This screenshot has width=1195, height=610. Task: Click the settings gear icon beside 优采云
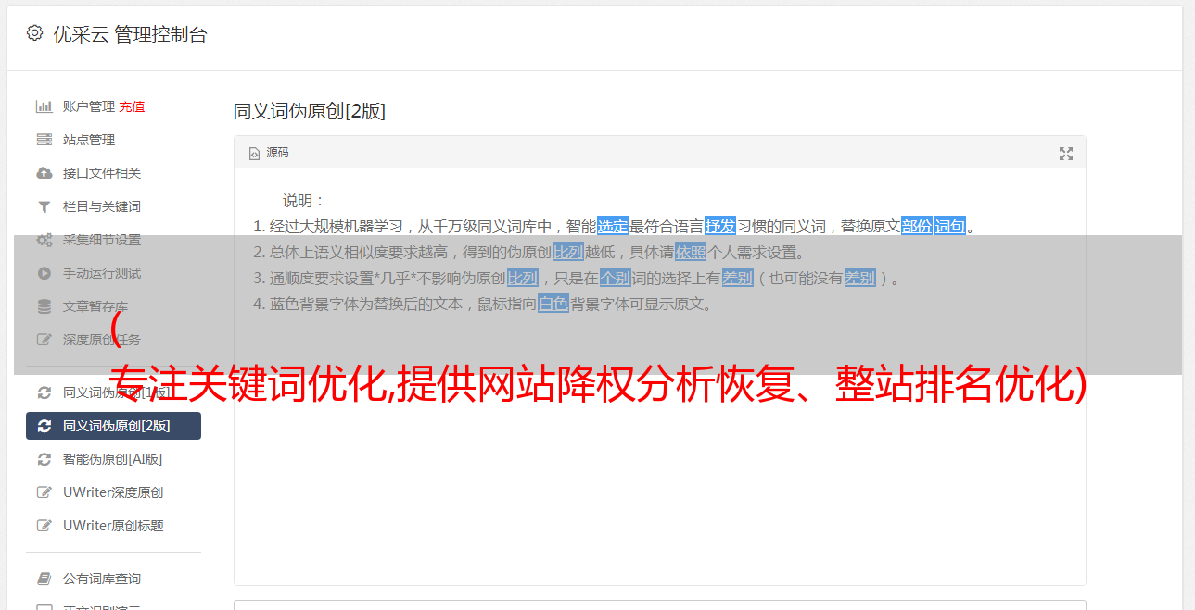click(x=34, y=33)
